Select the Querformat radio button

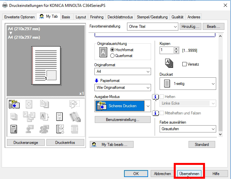(x=112, y=56)
